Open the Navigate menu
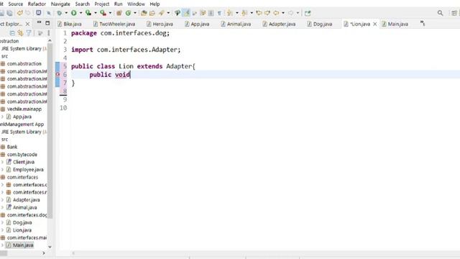 point(60,4)
